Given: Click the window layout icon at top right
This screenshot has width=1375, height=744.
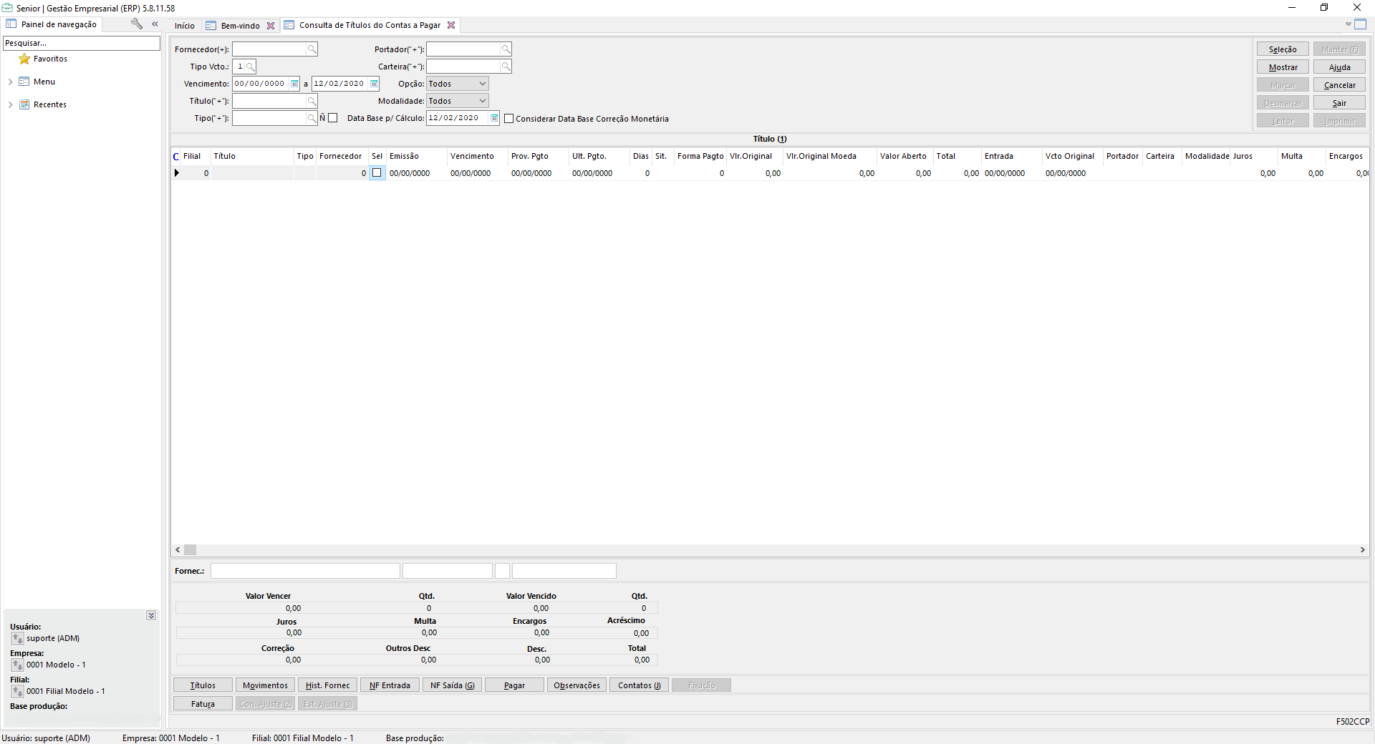Looking at the screenshot, I should point(1361,24).
